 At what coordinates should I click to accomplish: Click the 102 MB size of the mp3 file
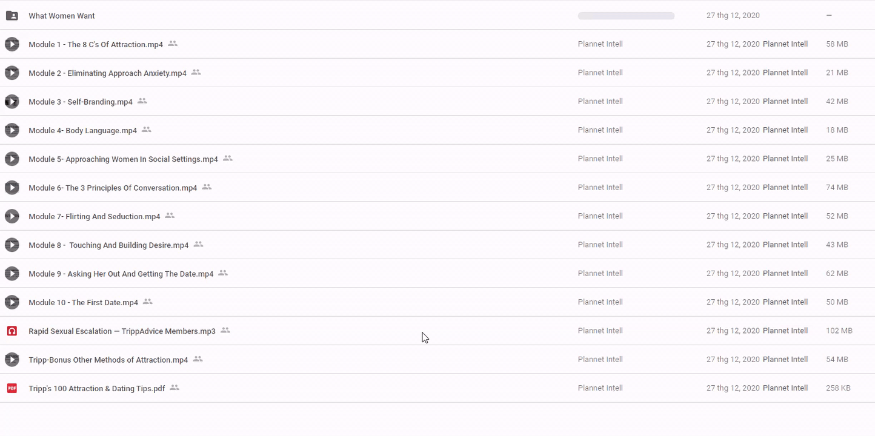839,331
